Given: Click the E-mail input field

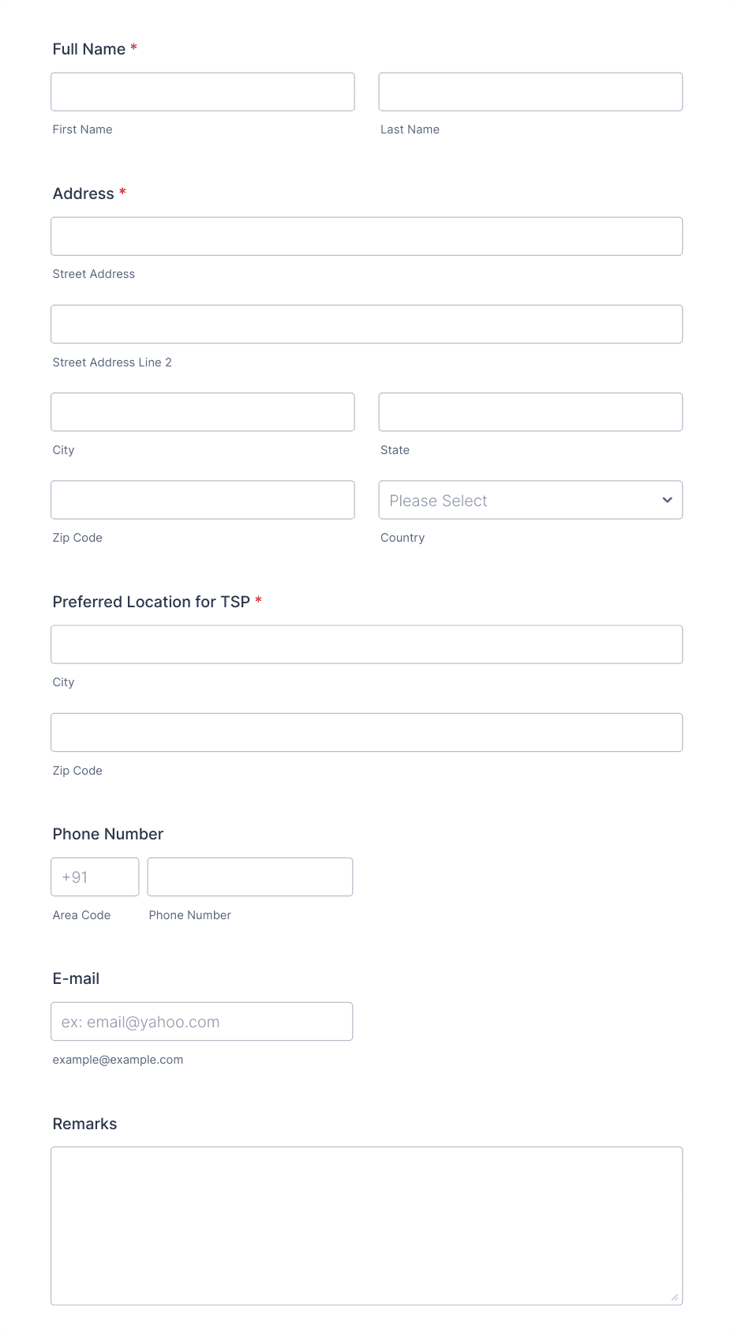Looking at the screenshot, I should point(202,1022).
